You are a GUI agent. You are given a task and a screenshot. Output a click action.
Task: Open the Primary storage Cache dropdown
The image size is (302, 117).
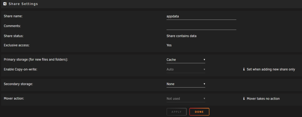point(186,60)
